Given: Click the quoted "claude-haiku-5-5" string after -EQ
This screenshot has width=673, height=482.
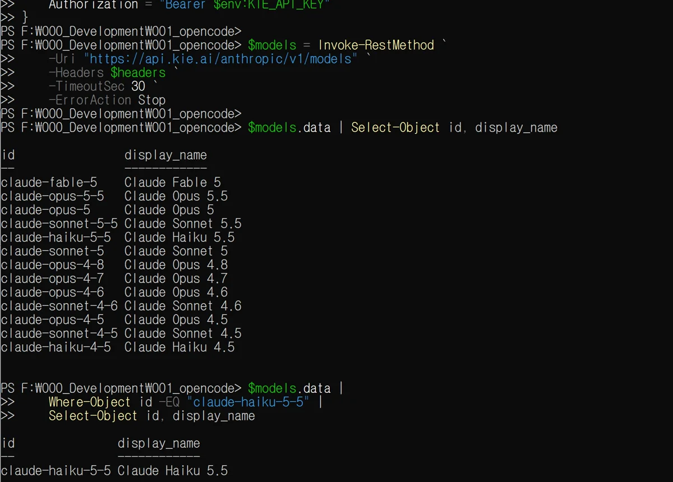Looking at the screenshot, I should tap(248, 402).
